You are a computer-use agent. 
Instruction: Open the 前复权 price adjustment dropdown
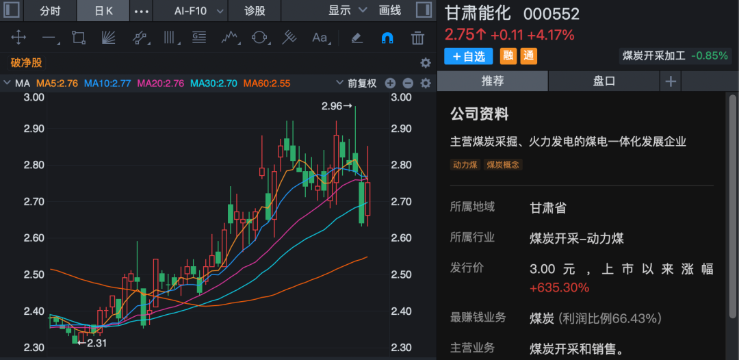[356, 83]
